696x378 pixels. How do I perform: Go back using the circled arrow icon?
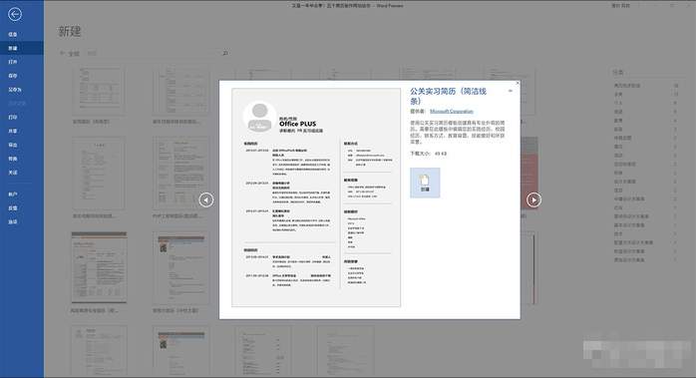pos(15,14)
